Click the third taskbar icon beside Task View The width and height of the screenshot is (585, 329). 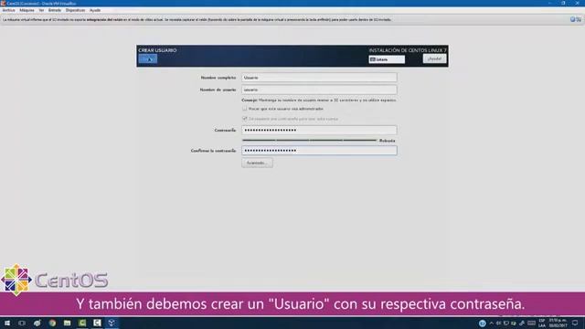click(37, 323)
